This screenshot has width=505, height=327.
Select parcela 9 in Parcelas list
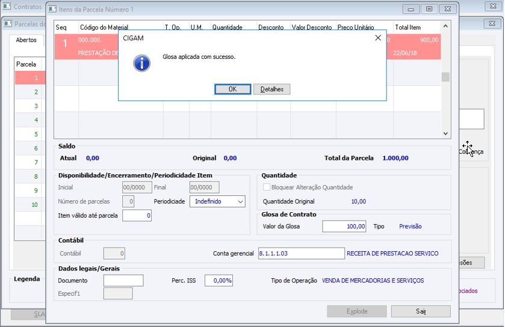[30, 191]
